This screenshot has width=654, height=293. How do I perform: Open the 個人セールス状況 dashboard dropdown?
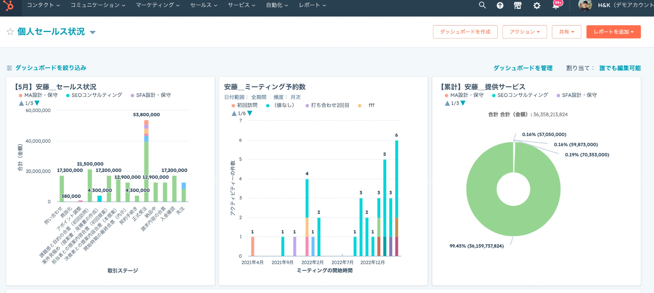coord(93,32)
